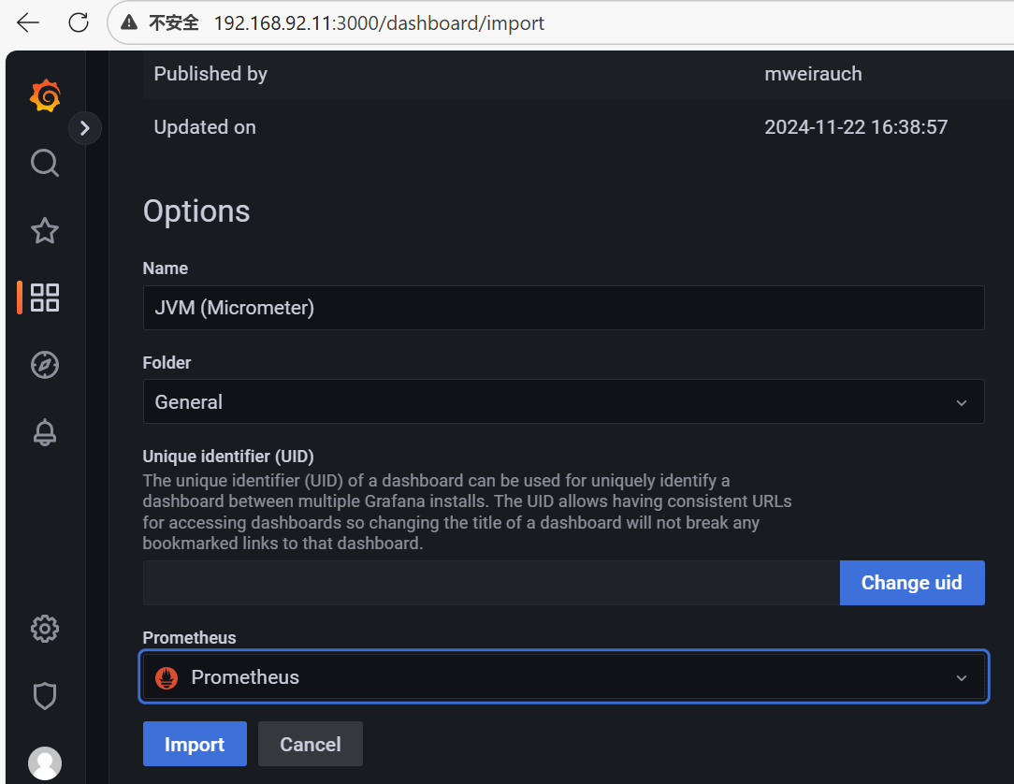1014x784 pixels.
Task: Click the not-secure warning icon in address bar
Action: pyautogui.click(x=129, y=22)
